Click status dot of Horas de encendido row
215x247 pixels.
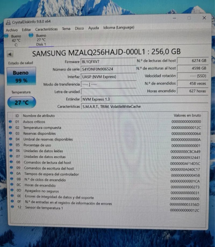point(12,184)
